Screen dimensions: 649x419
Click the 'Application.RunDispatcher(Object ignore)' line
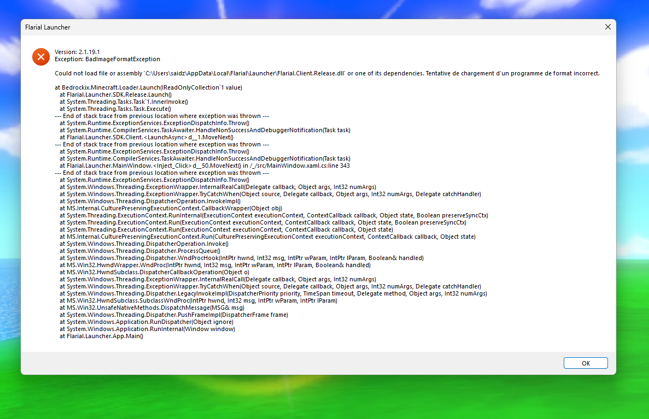(146, 322)
